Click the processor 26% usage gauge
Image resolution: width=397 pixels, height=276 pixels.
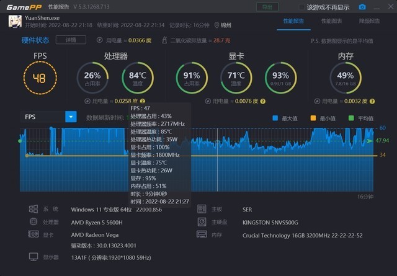(92, 78)
